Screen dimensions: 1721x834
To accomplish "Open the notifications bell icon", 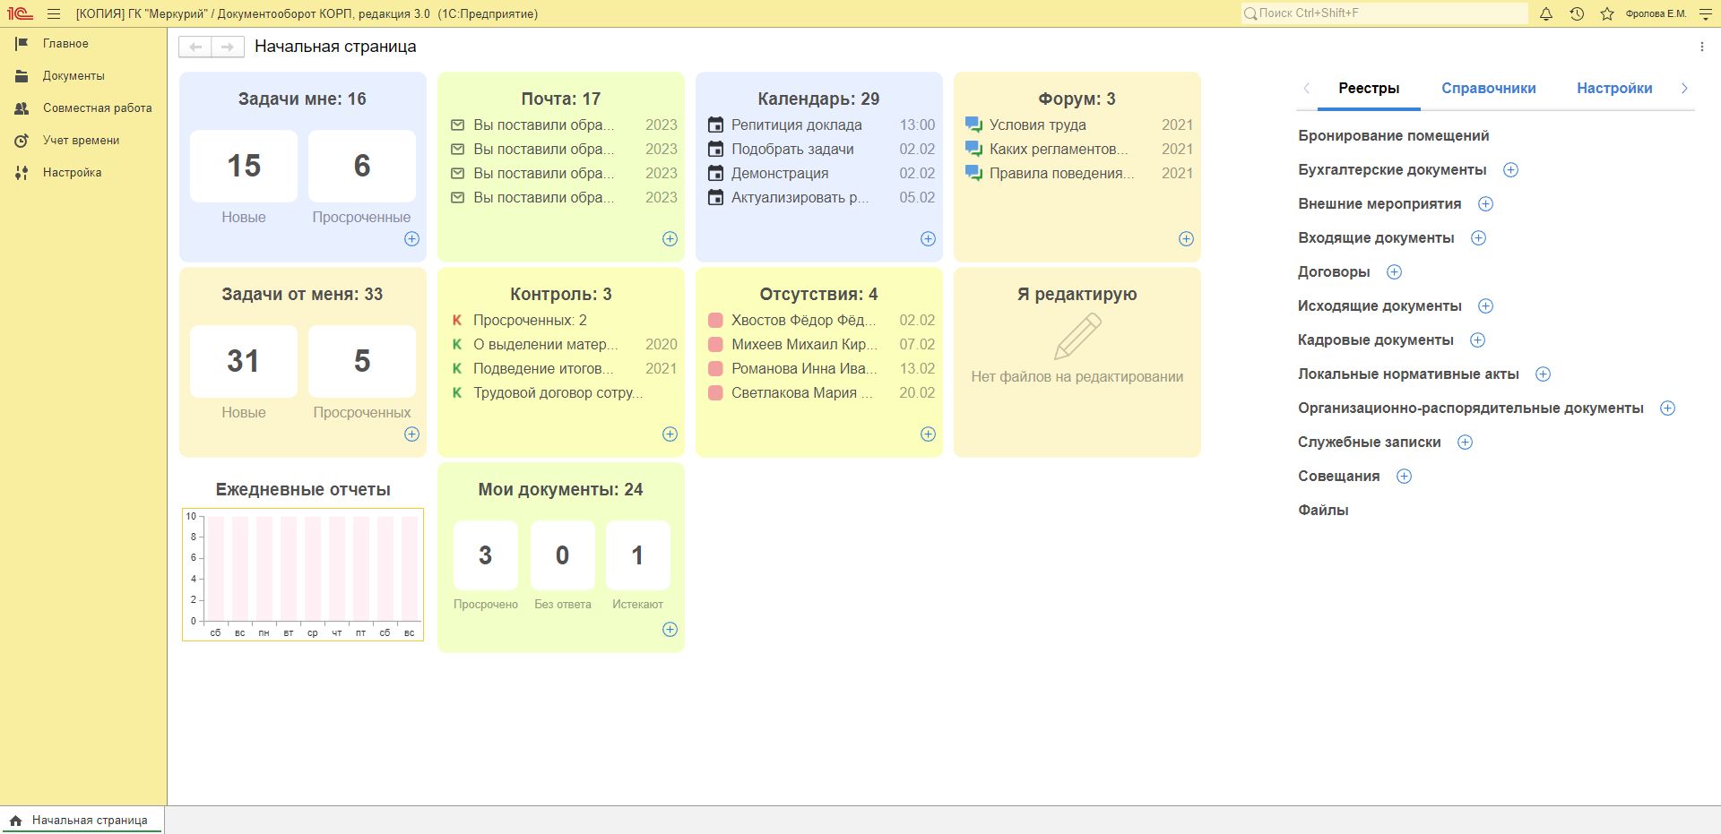I will point(1546,14).
